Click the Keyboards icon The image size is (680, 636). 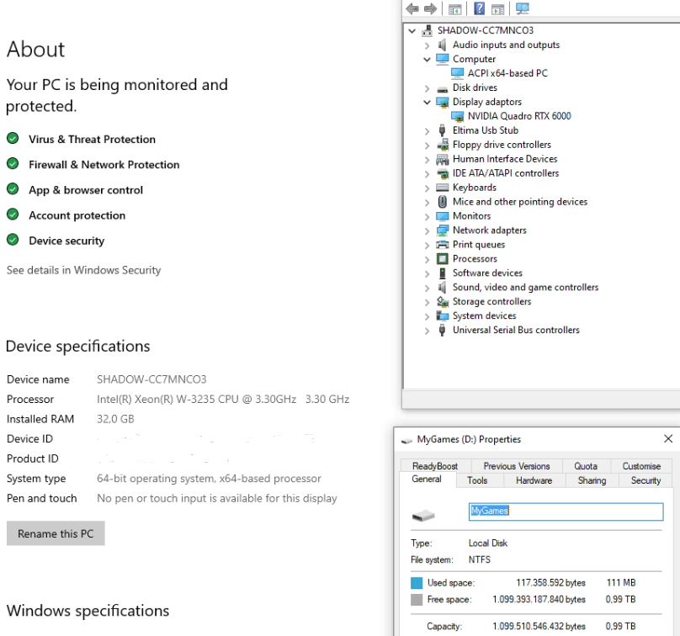click(x=443, y=188)
